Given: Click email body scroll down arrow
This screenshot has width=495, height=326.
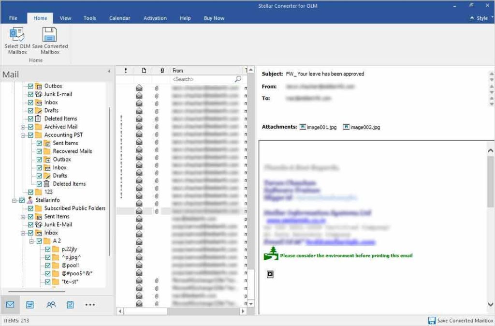Looking at the screenshot, I should pos(491,305).
